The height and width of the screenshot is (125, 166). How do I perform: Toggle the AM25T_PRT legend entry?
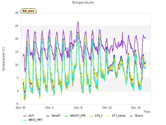coord(75,116)
